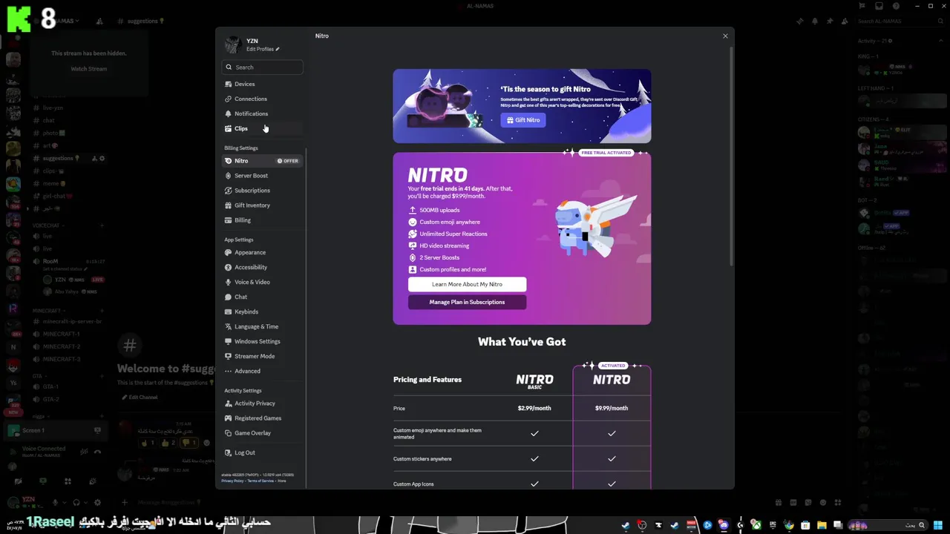Click Watch Stream behind the settings panel
This screenshot has height=534, width=950.
click(89, 68)
